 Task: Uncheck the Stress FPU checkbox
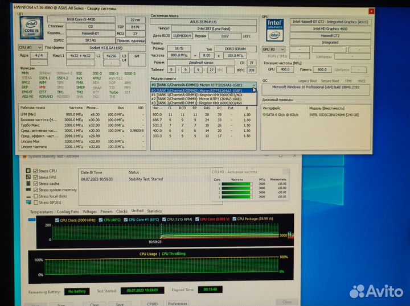(35, 177)
